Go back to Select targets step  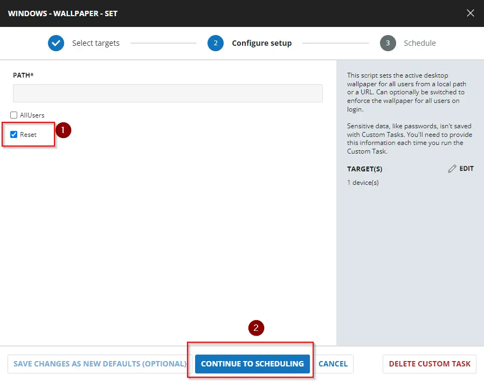tap(96, 43)
